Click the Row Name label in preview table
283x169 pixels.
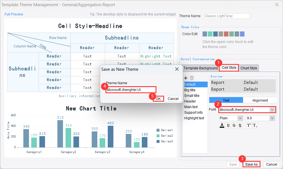coord(58,38)
